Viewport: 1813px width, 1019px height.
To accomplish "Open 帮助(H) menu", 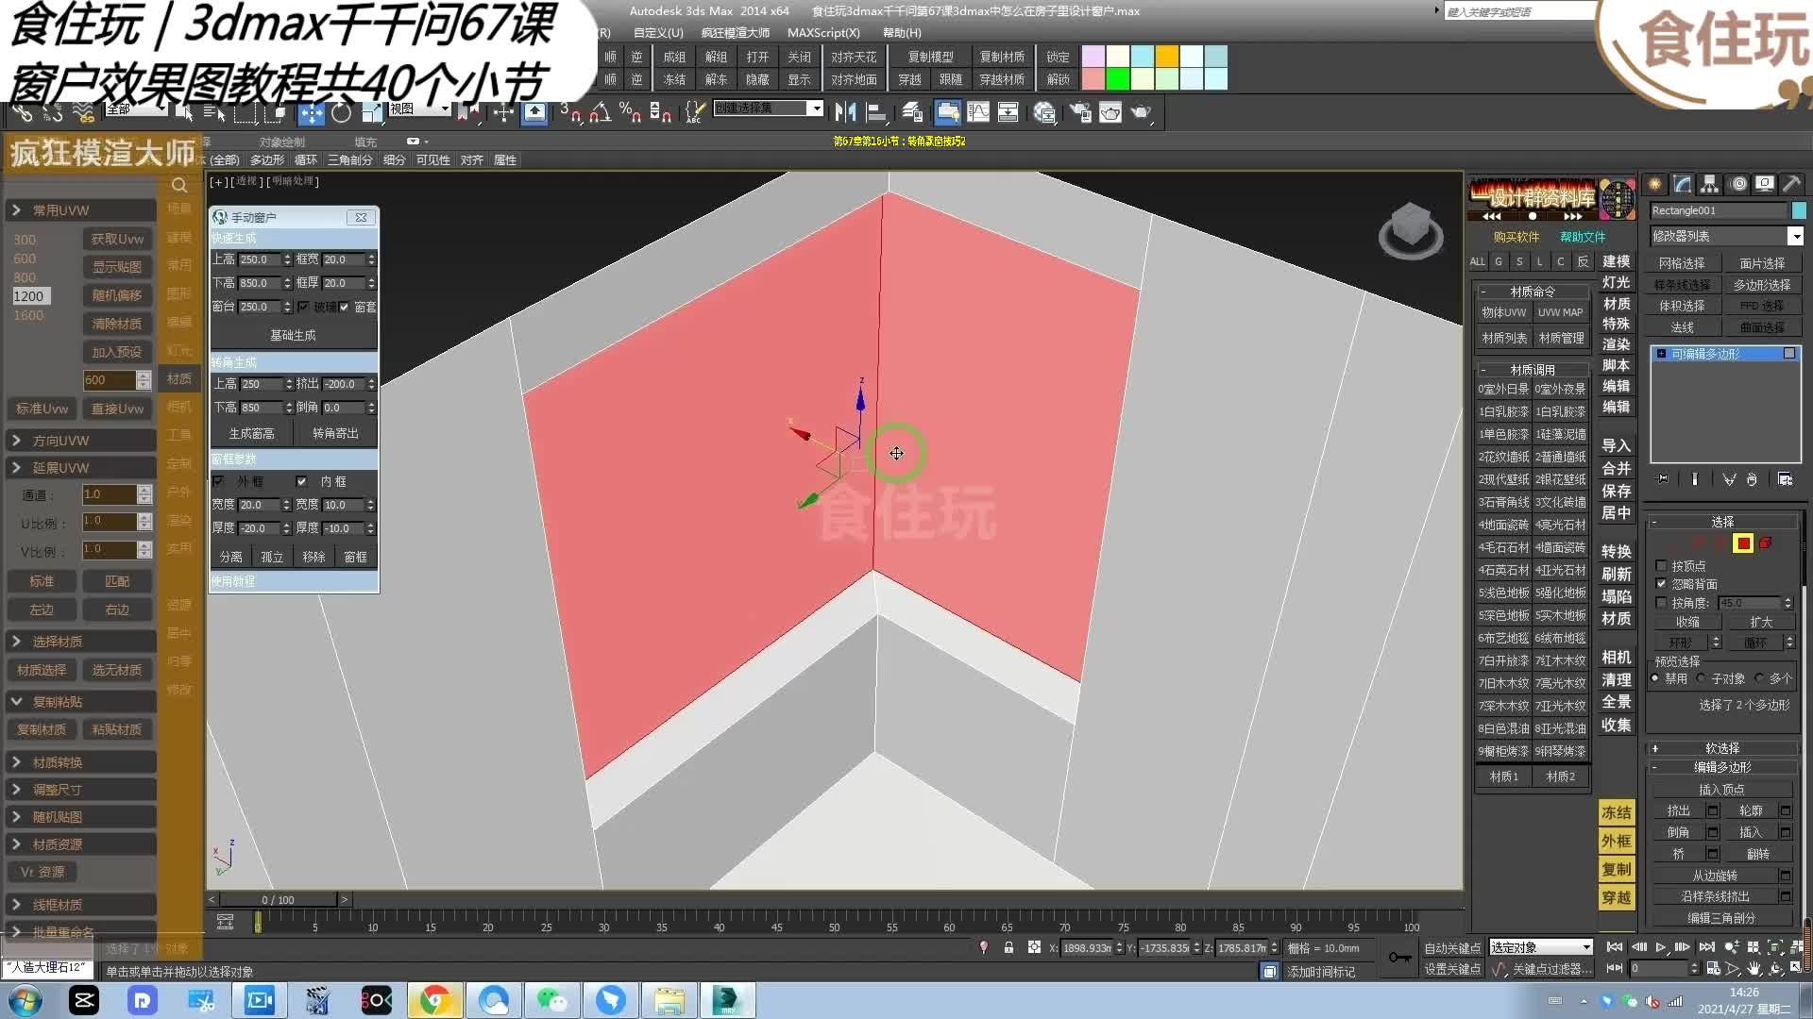I will pyautogui.click(x=902, y=33).
